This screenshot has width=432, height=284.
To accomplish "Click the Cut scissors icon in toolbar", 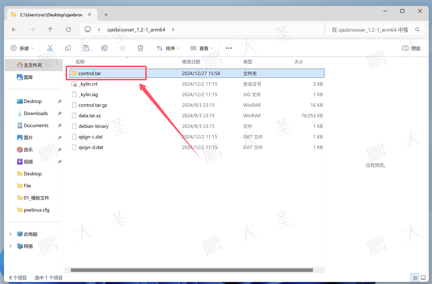I will click(50, 48).
